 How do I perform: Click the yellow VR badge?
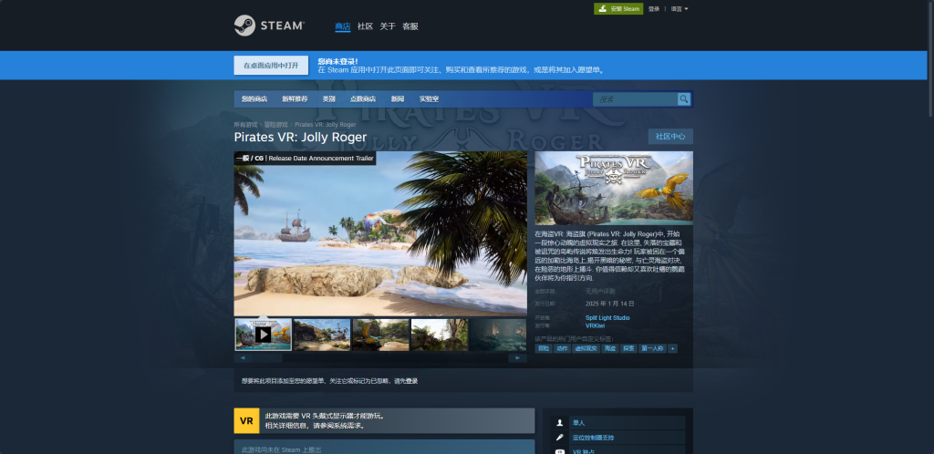[x=246, y=420]
